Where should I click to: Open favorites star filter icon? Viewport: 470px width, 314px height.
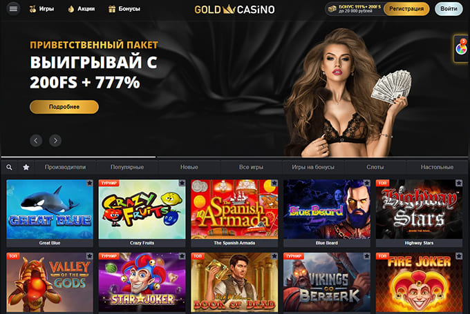(26, 167)
